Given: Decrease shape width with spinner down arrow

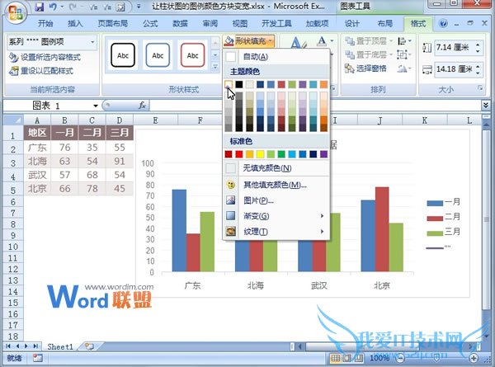Looking at the screenshot, I should tap(478, 73).
